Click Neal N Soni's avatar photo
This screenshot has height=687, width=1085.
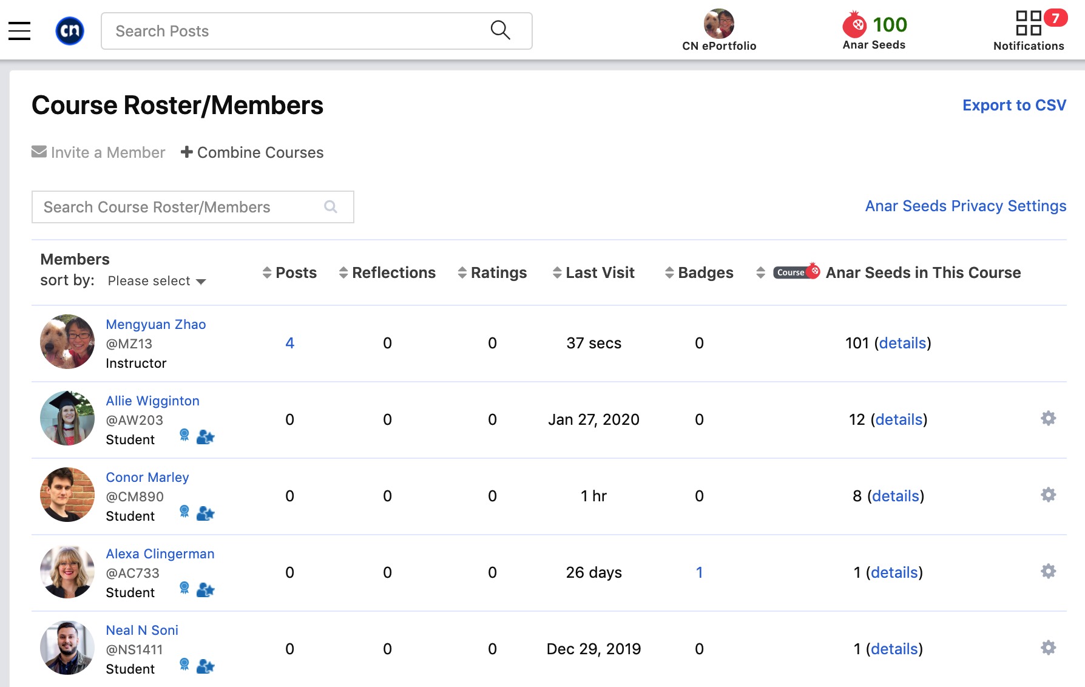coord(67,648)
